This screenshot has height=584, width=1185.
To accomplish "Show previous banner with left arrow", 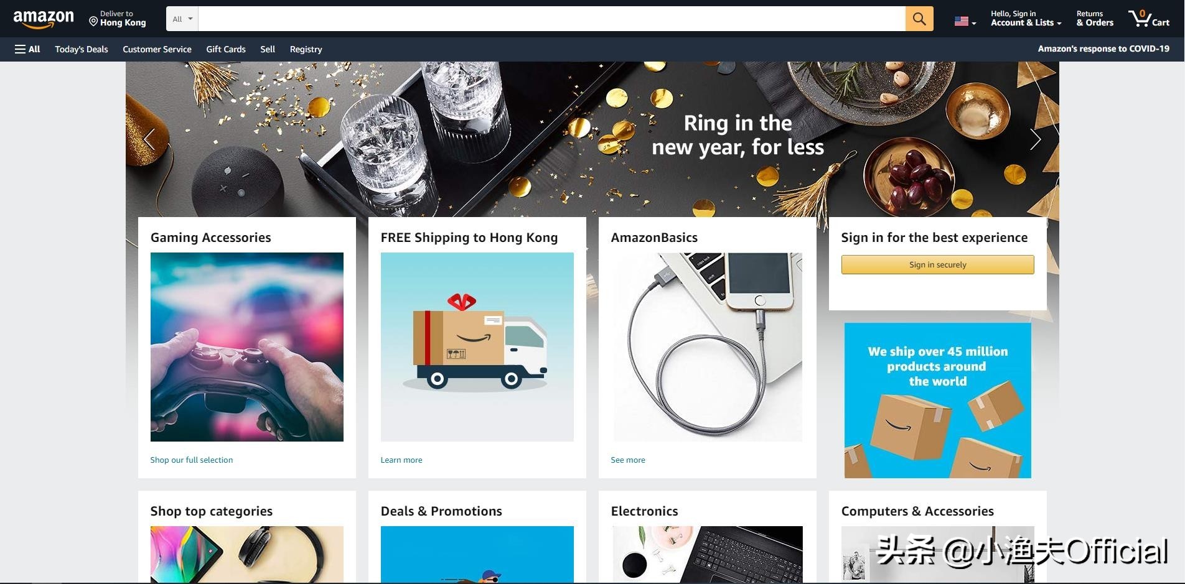I will click(x=149, y=139).
